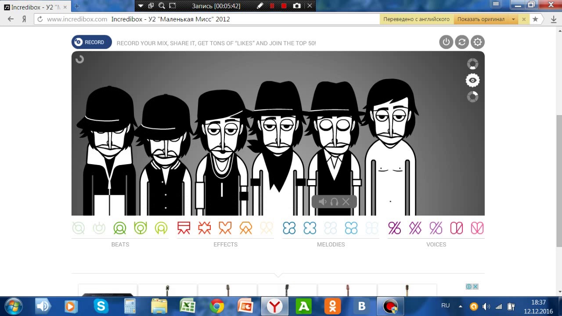Select the first red Effects icon
562x316 pixels.
click(x=184, y=228)
